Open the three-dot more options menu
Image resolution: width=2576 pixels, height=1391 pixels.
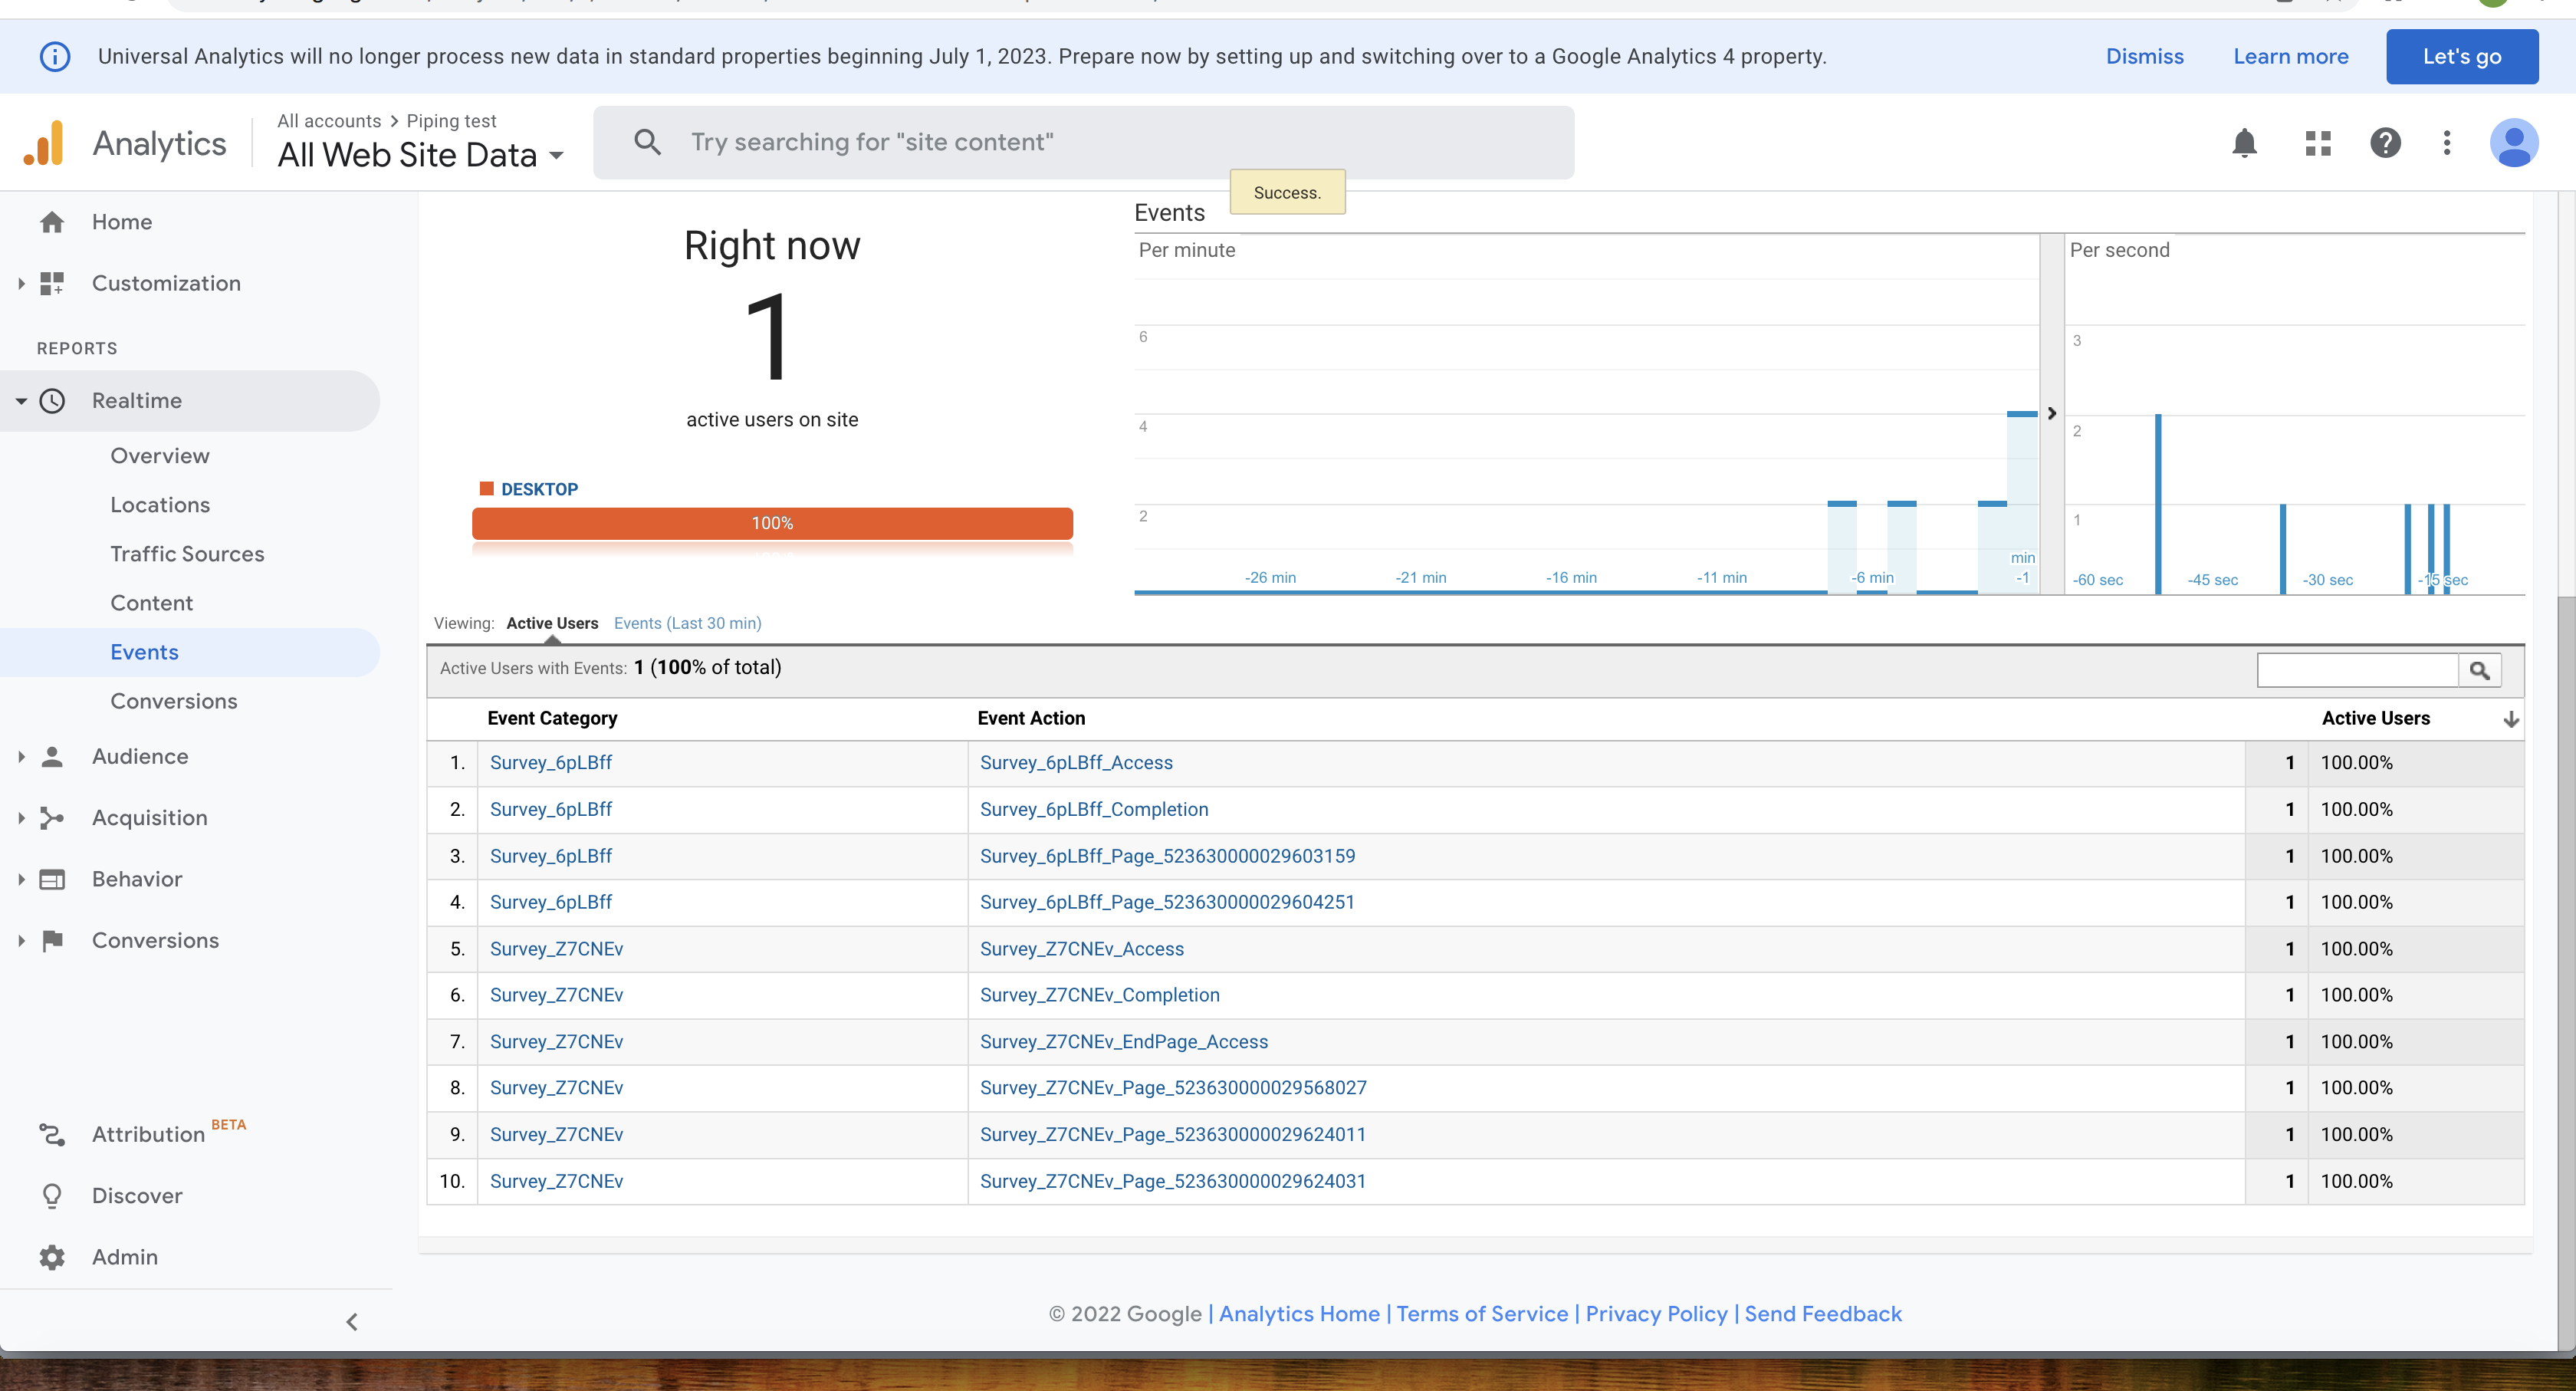(2446, 143)
